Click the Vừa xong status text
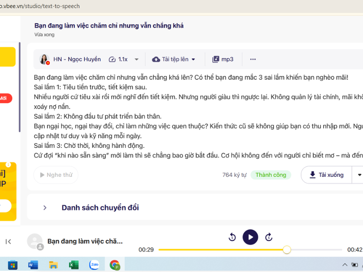The height and width of the screenshot is (272, 363). [44, 35]
